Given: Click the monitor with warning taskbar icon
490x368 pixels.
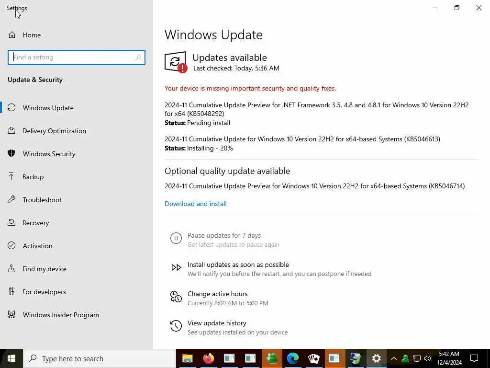Looking at the screenshot, I should 356,358.
